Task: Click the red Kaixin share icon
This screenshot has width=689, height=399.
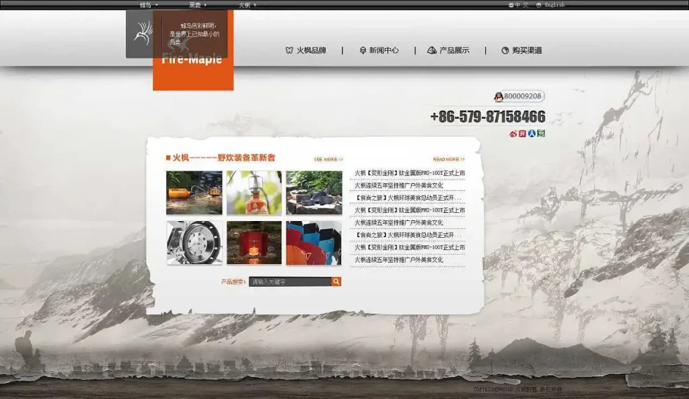Action: click(x=522, y=134)
